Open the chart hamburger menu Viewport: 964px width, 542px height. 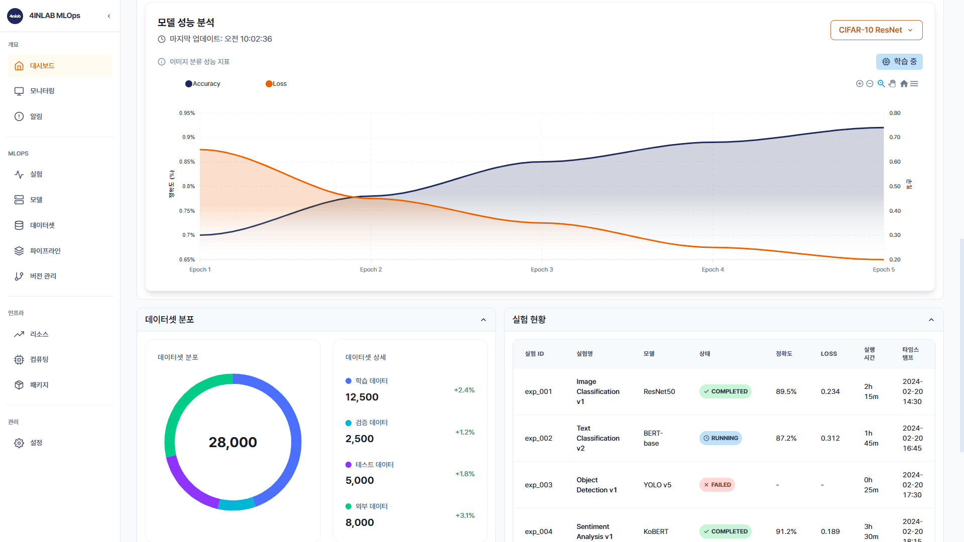point(914,84)
